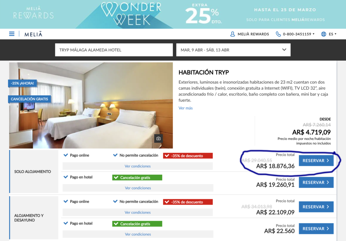346x241 pixels.
Task: Open Ver condiciones for first Solo Alojamiento rate
Action: tap(138, 166)
